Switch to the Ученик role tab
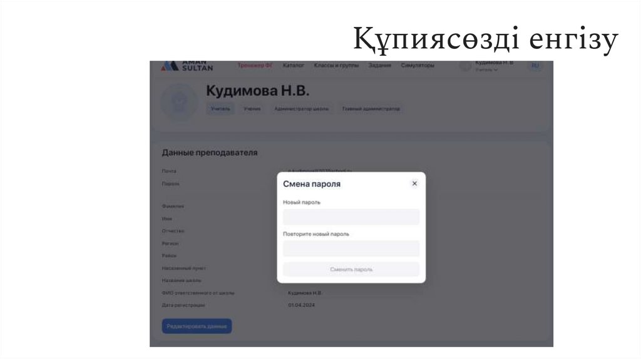Image resolution: width=641 pixels, height=359 pixels. (x=252, y=109)
